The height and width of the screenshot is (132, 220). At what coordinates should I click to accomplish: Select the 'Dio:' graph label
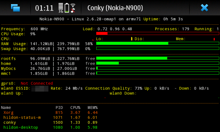(x=139, y=39)
